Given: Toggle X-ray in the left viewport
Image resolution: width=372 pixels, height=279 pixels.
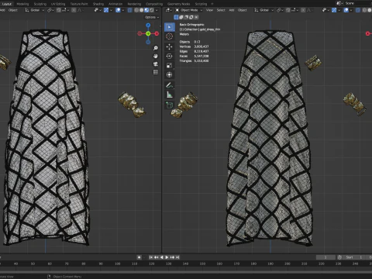Looking at the screenshot, I should pyautogui.click(x=130, y=10).
